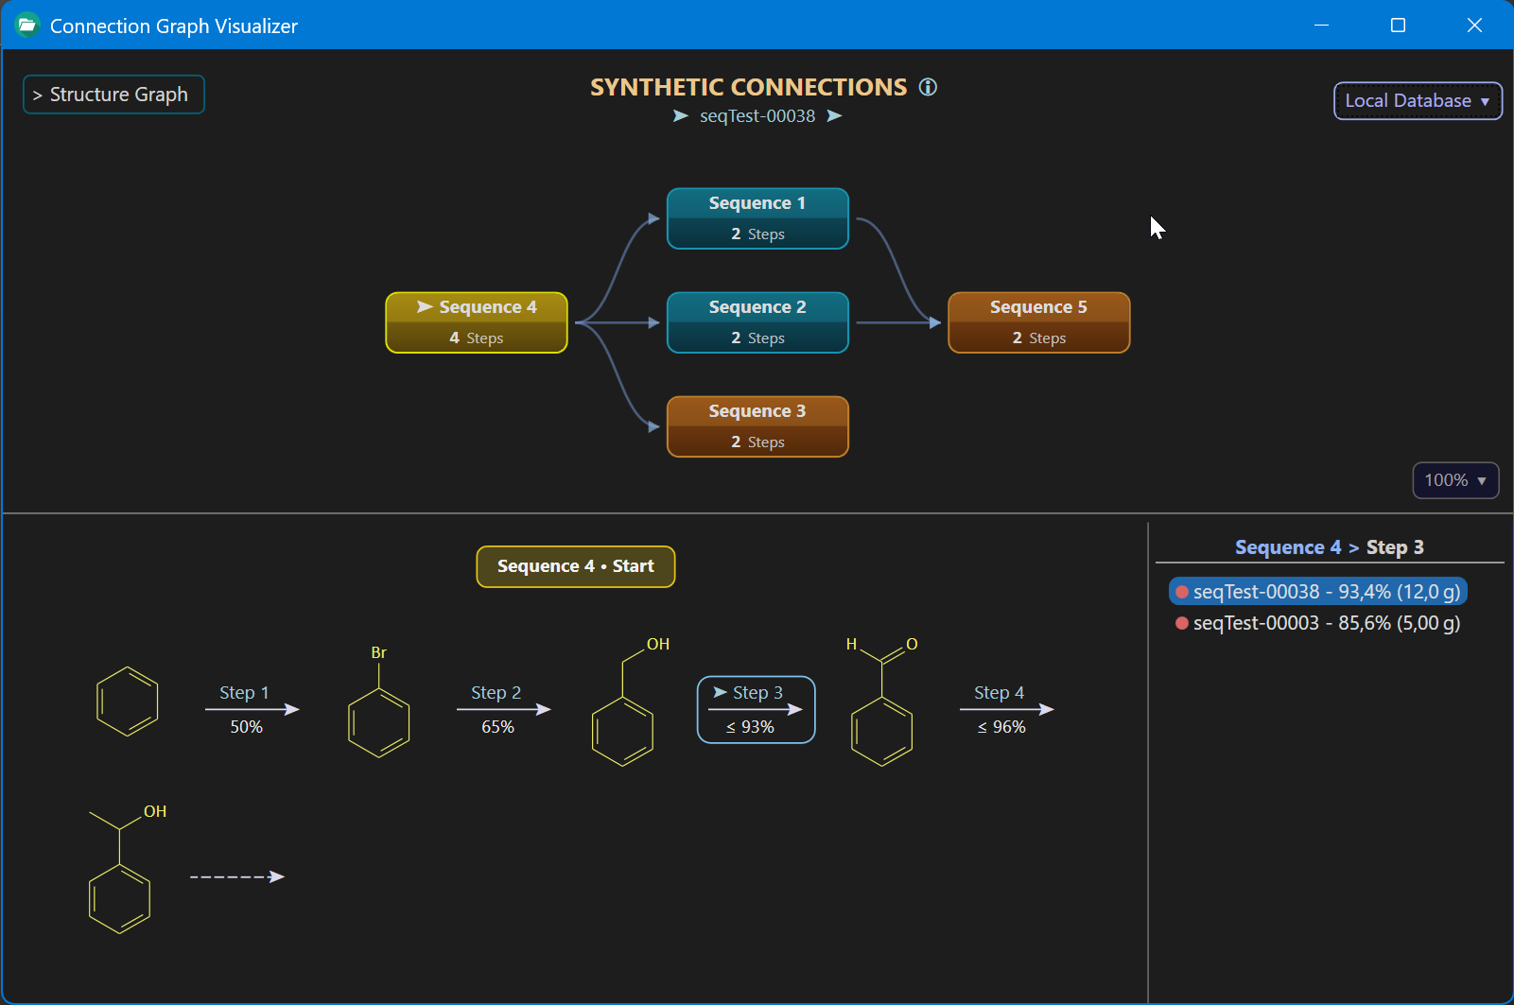Click the info icon beside Synthetic Connections
The width and height of the screenshot is (1514, 1005).
coord(928,87)
